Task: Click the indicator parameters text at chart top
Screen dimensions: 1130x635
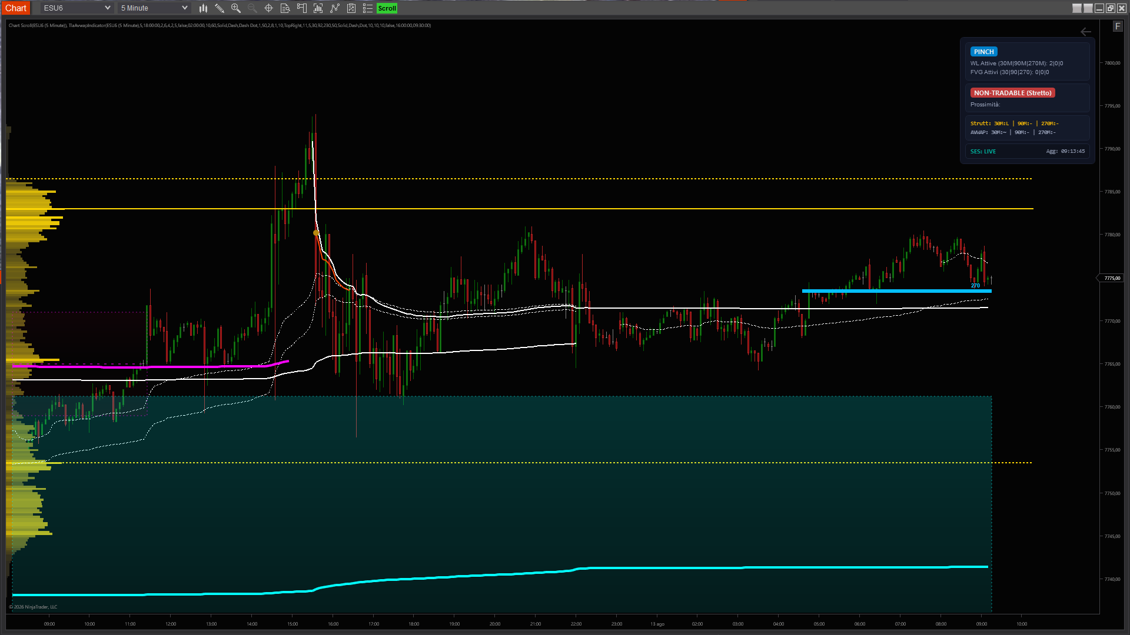Action: point(220,25)
